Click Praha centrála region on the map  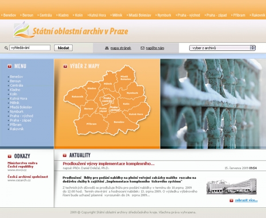point(107,99)
